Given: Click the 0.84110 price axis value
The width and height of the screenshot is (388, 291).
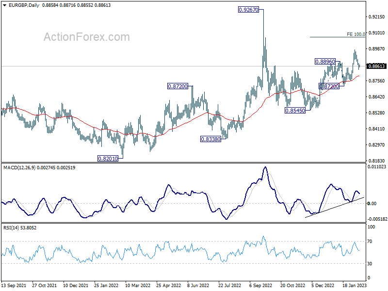Looking at the screenshot, I should click(x=377, y=129).
